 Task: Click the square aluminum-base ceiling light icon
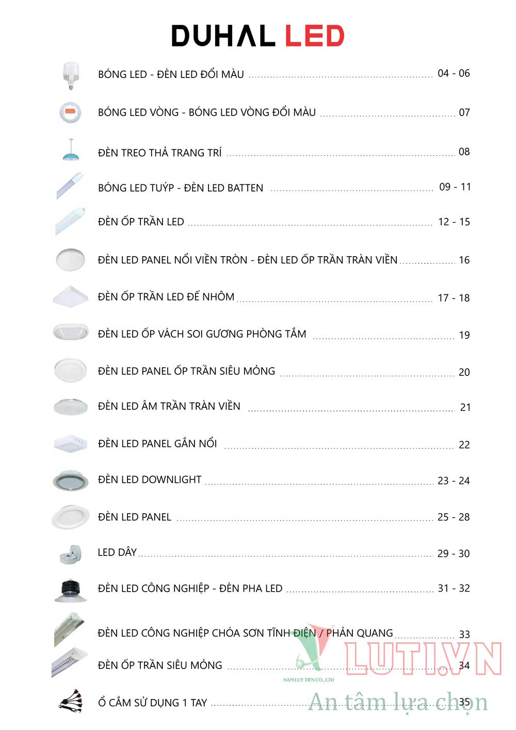[71, 296]
